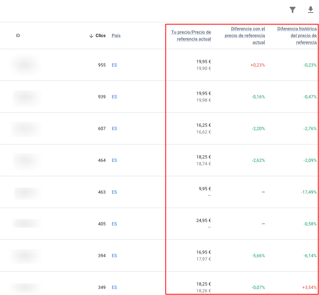This screenshot has height=295, width=319.
Task: Click the ES country link in the 394 clicks row
Action: point(114,256)
